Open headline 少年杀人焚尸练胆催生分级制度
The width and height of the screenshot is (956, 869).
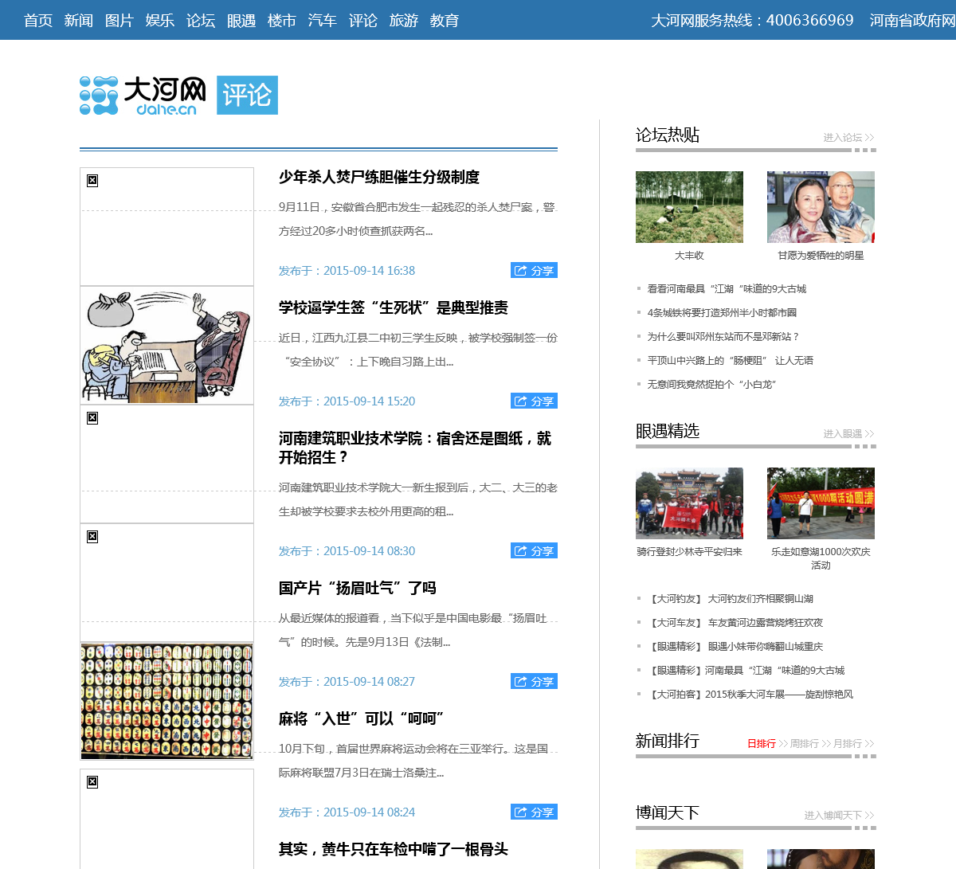tap(379, 178)
